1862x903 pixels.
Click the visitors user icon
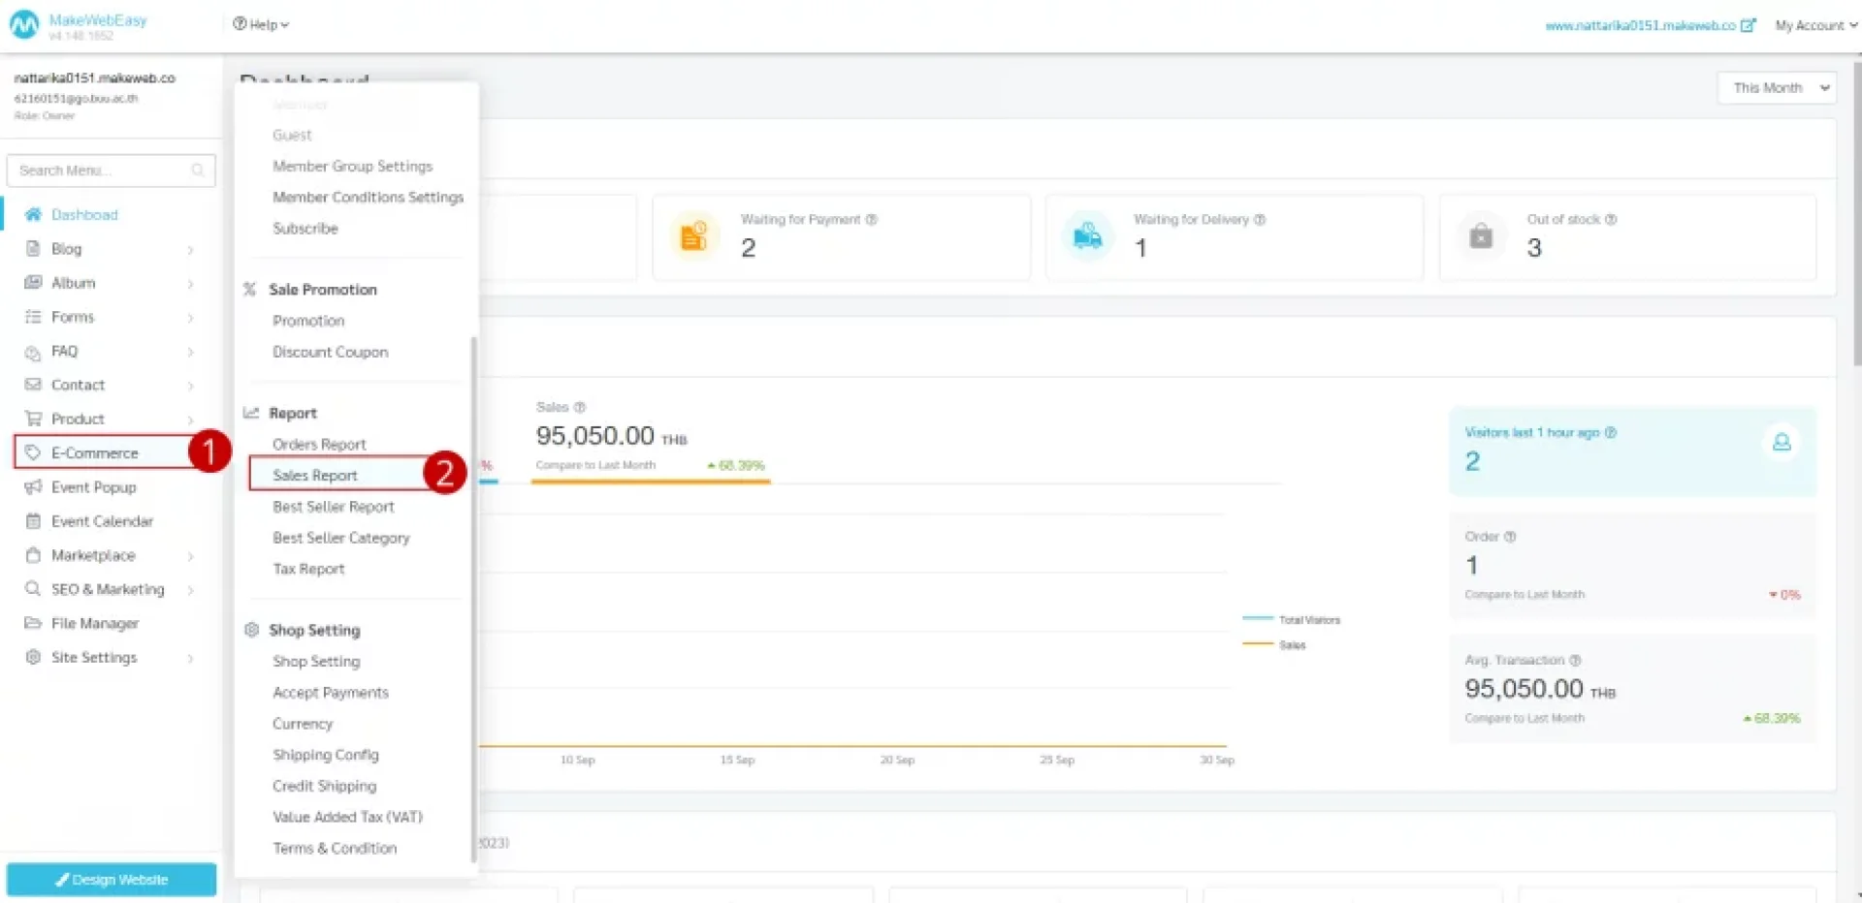[1781, 443]
